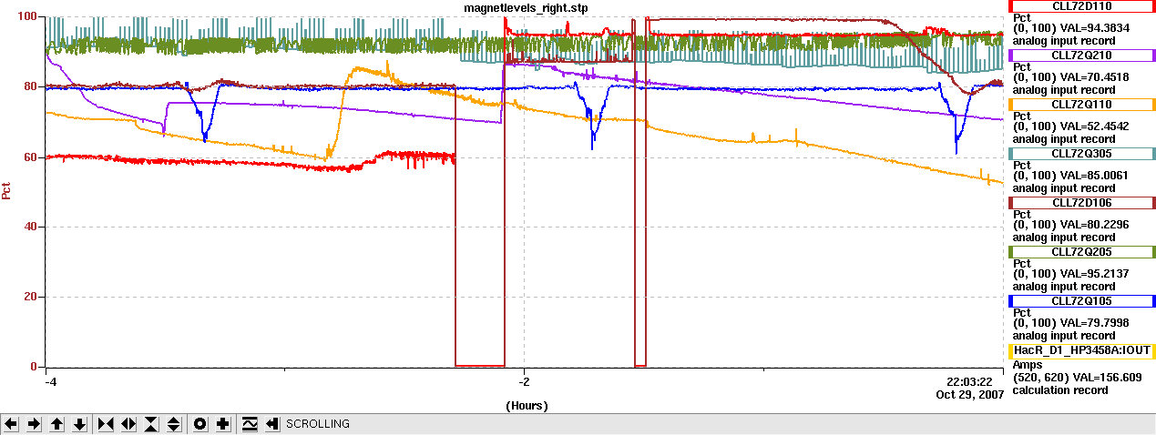This screenshot has width=1156, height=435.
Task: Click the Oct 29, 2007 date label
Action: [969, 395]
